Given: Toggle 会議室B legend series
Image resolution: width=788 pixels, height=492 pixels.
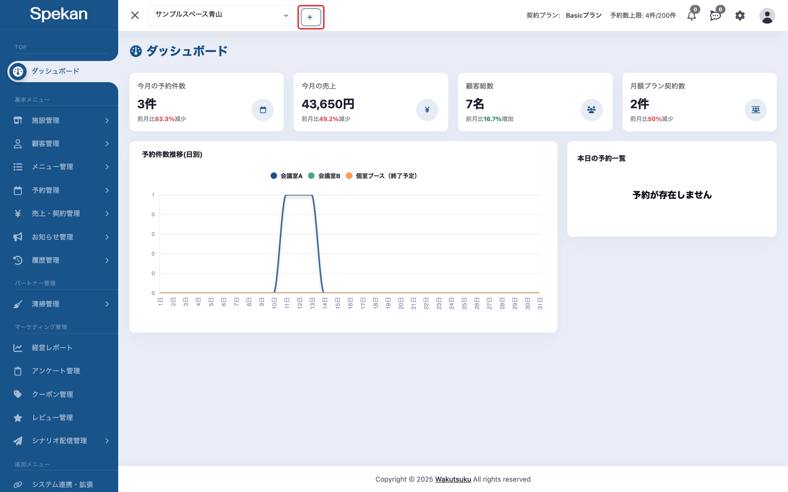Looking at the screenshot, I should point(324,176).
